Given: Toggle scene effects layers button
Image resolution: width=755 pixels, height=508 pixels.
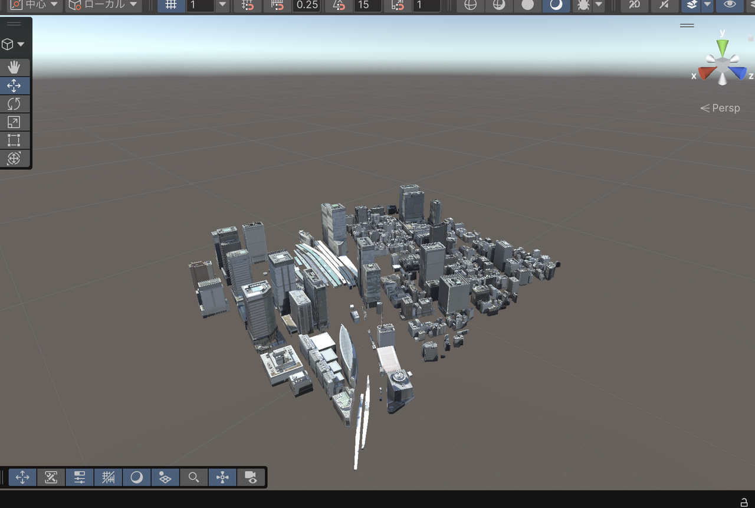Looking at the screenshot, I should click(692, 5).
